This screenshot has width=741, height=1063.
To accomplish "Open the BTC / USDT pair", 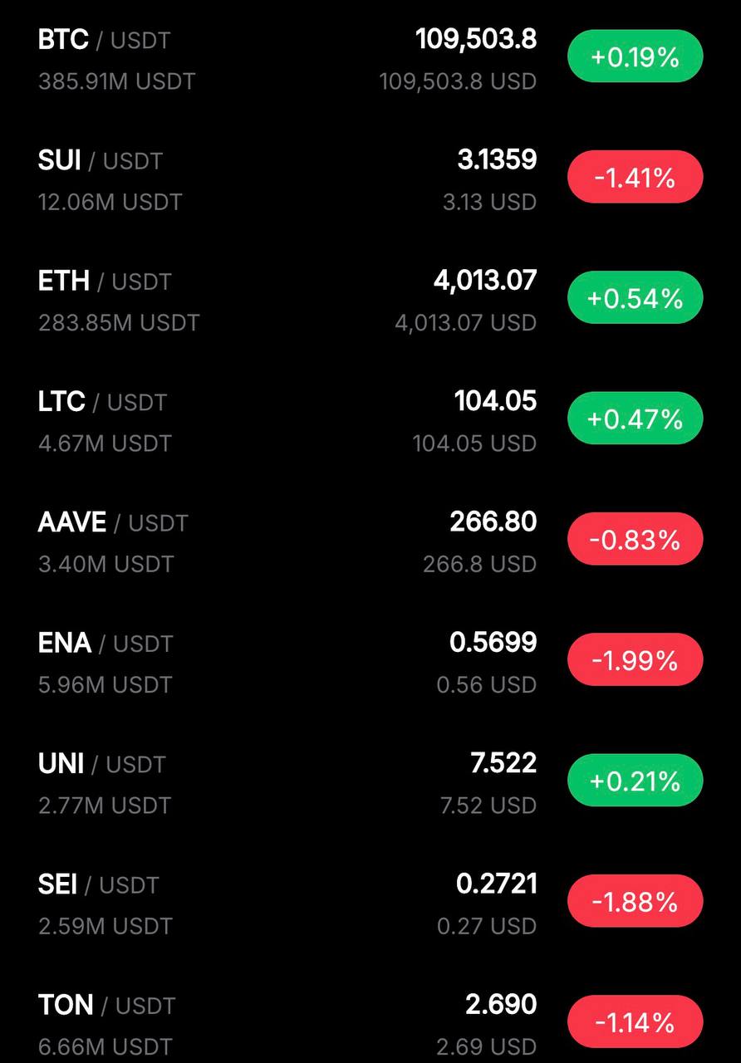I will [370, 60].
